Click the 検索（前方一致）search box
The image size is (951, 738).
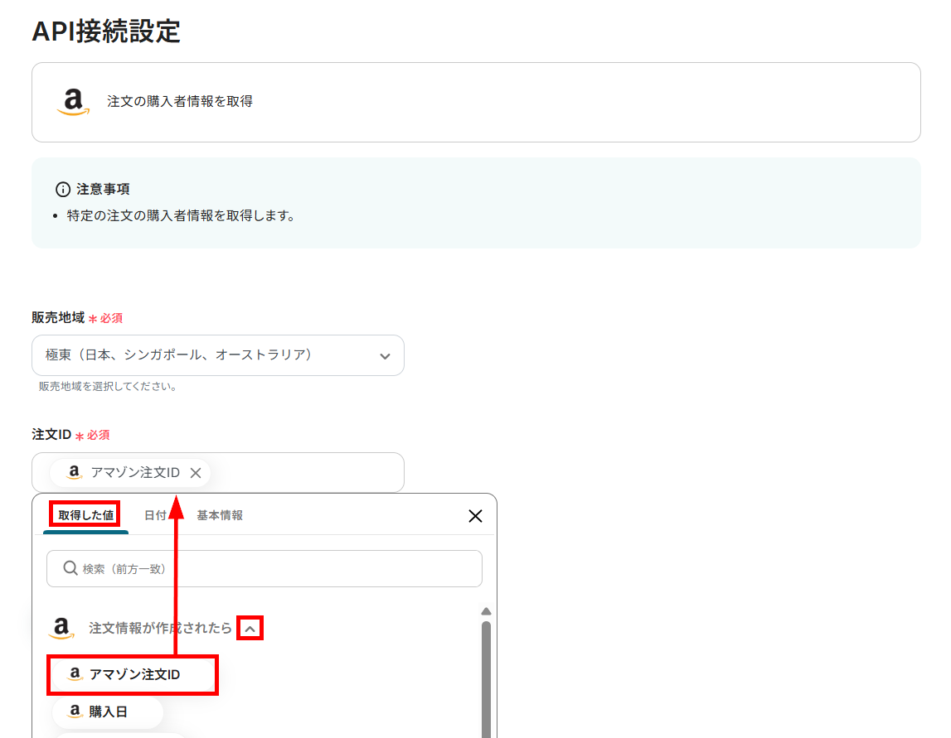click(x=264, y=568)
